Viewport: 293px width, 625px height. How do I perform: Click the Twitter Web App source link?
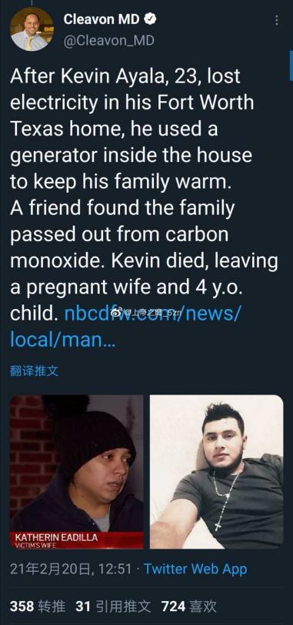coord(195,569)
